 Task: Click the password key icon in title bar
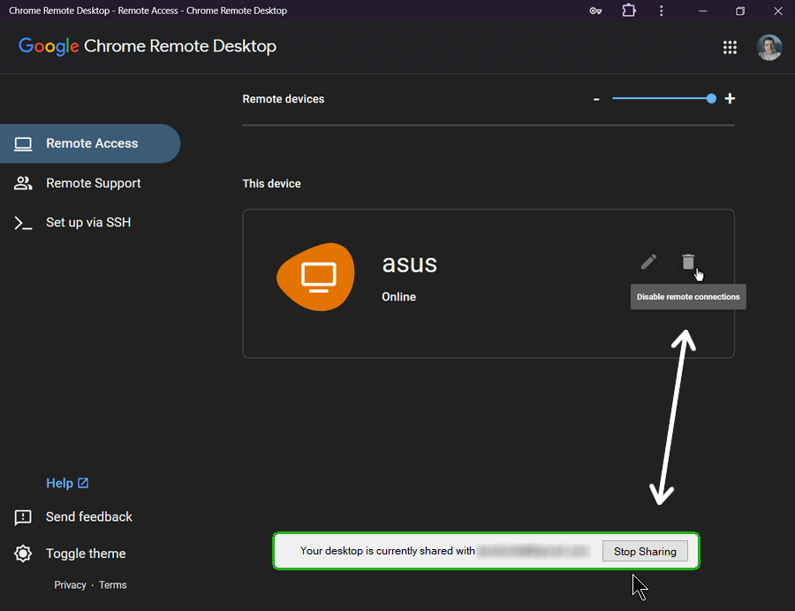[595, 11]
